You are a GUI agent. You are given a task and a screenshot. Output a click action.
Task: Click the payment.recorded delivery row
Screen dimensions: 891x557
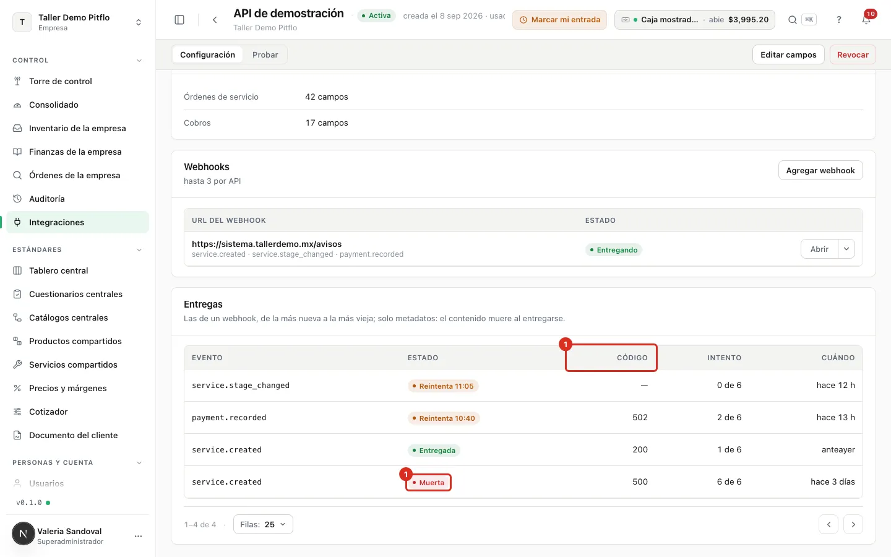[523, 418]
